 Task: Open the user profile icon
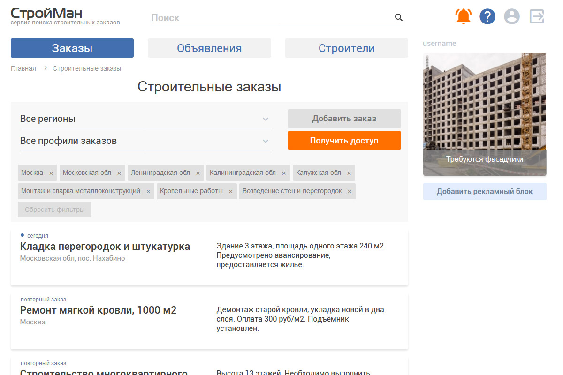point(512,17)
